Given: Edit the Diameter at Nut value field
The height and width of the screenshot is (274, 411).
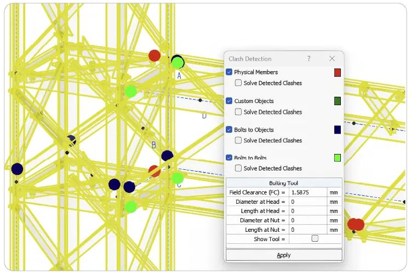Looking at the screenshot, I should pos(308,220).
